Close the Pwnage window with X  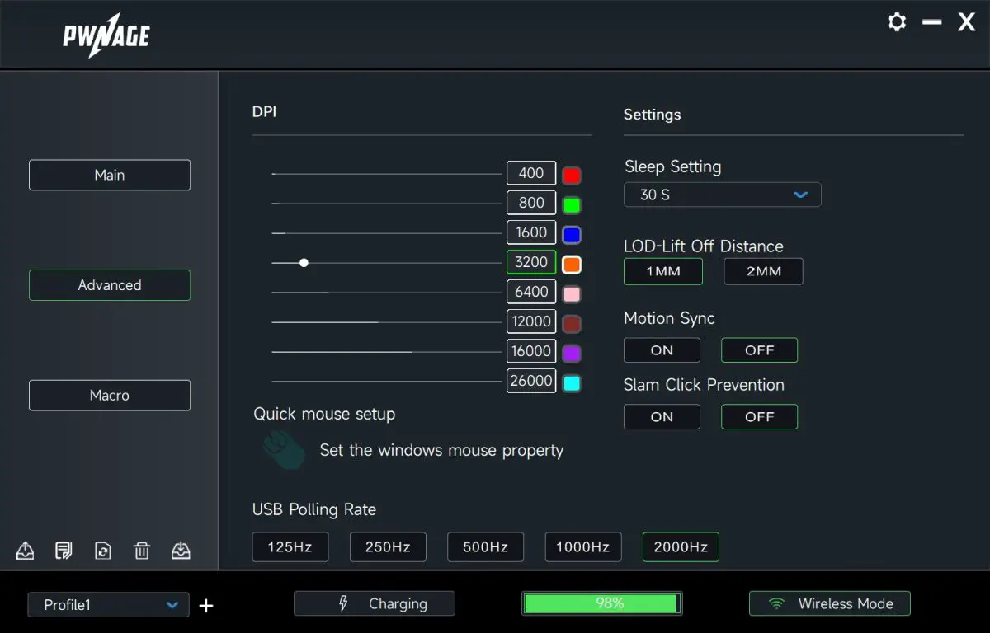coord(966,22)
